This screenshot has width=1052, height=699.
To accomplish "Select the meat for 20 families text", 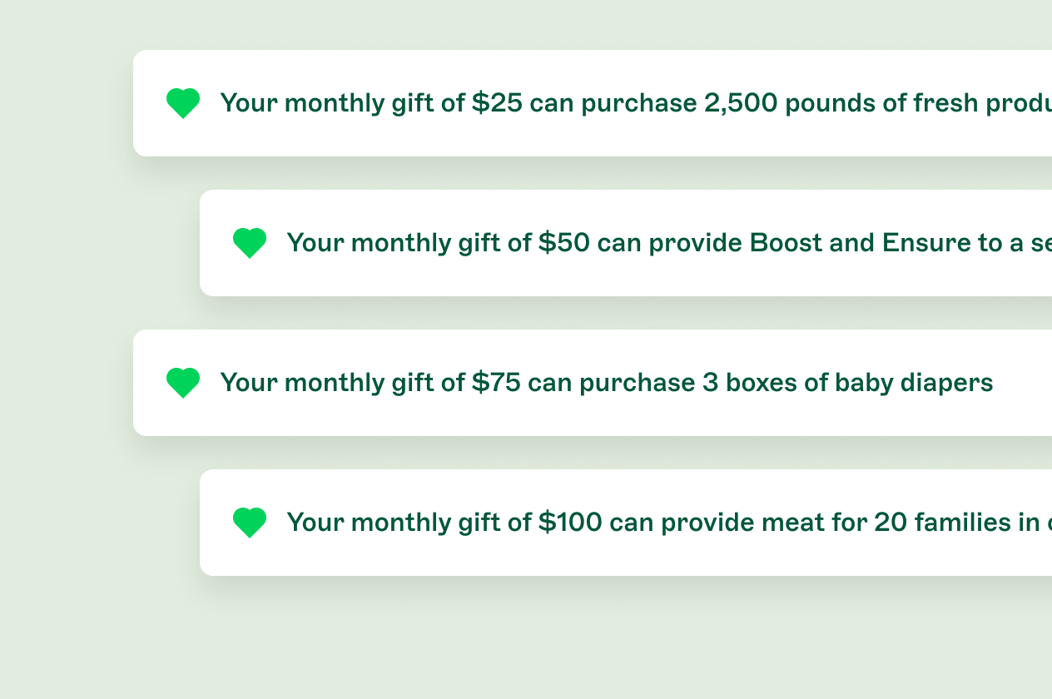I will [x=666, y=523].
